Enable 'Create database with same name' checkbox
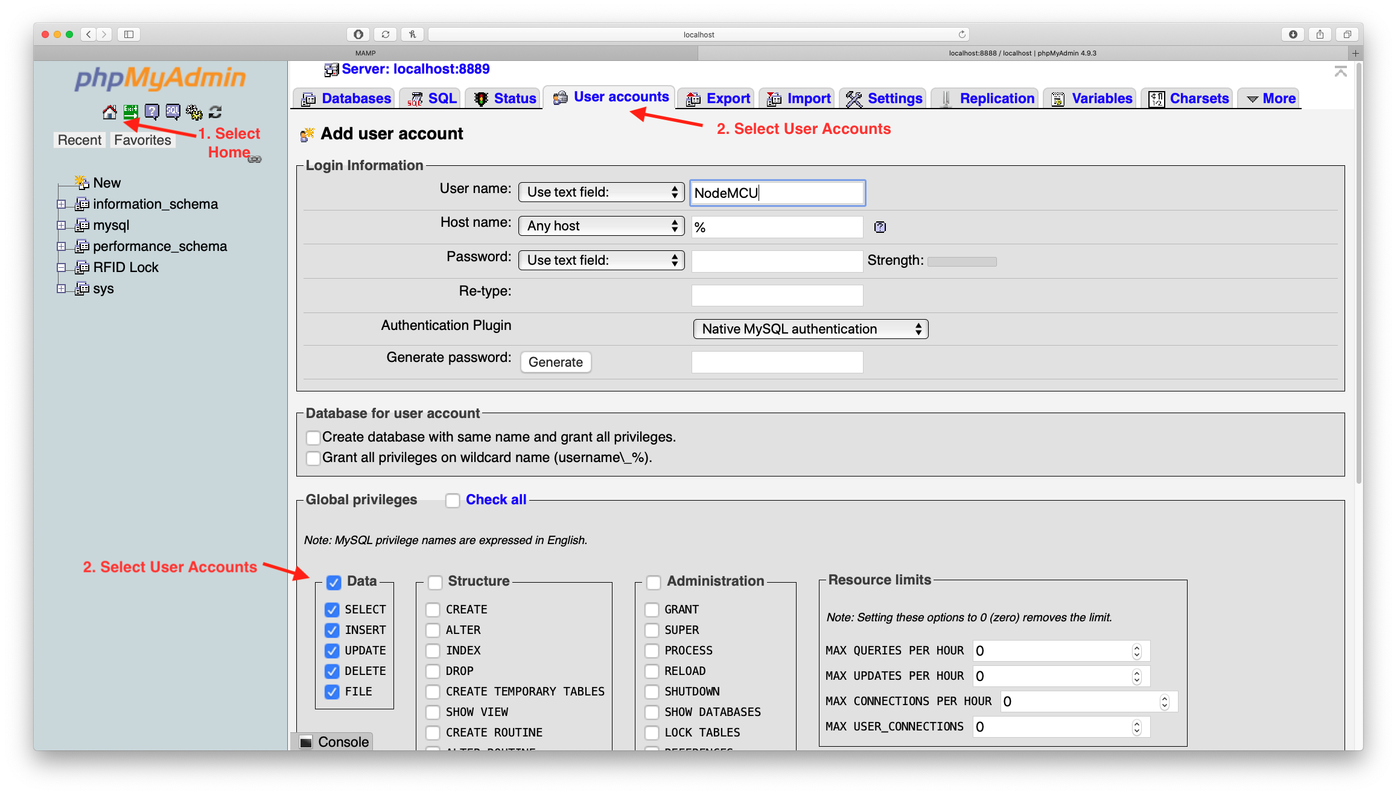This screenshot has width=1397, height=795. pyautogui.click(x=313, y=437)
